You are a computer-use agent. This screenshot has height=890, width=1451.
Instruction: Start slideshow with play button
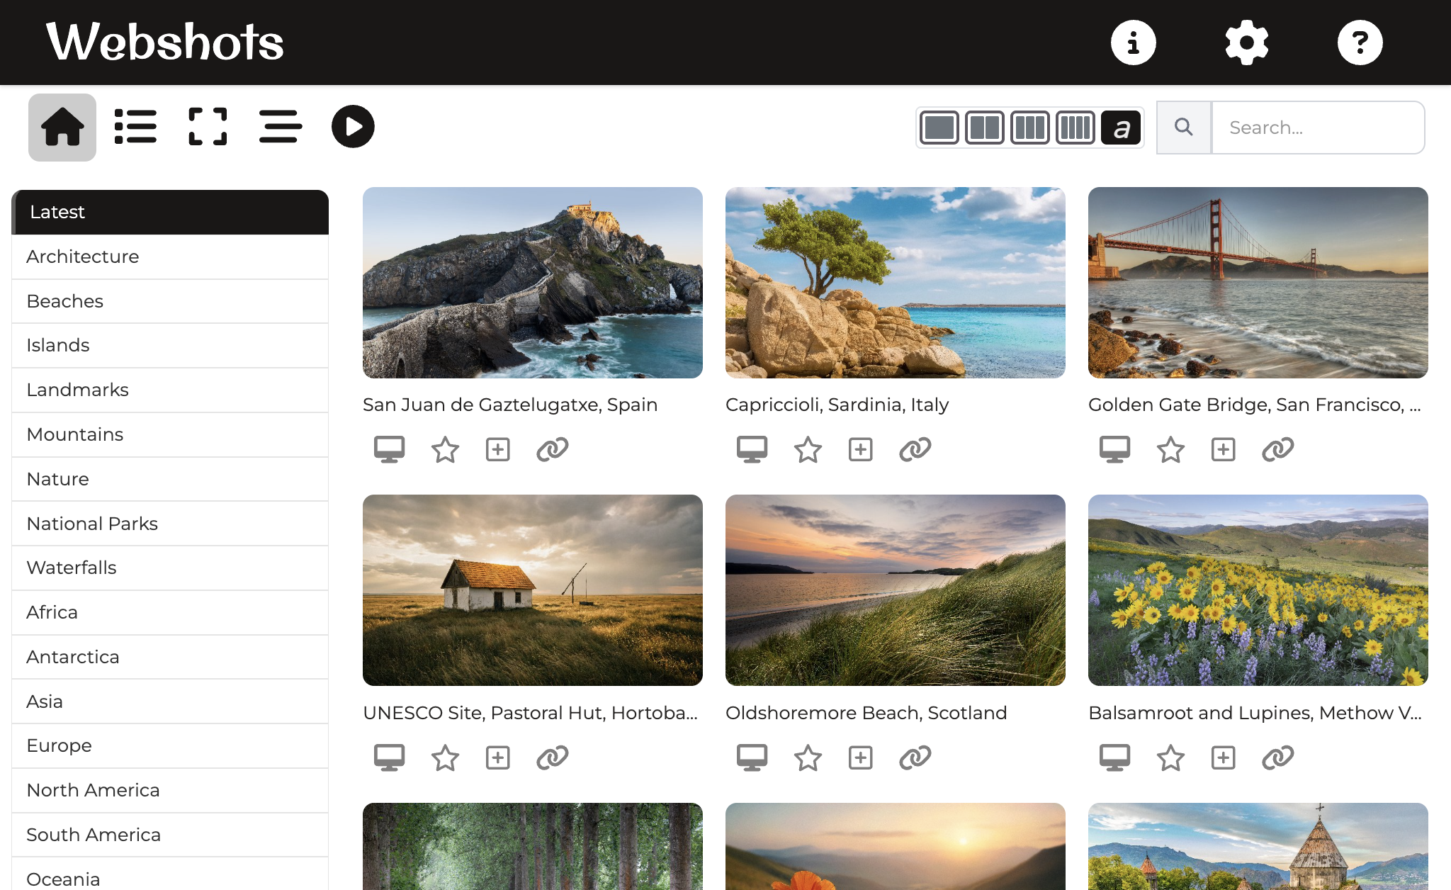tap(353, 127)
